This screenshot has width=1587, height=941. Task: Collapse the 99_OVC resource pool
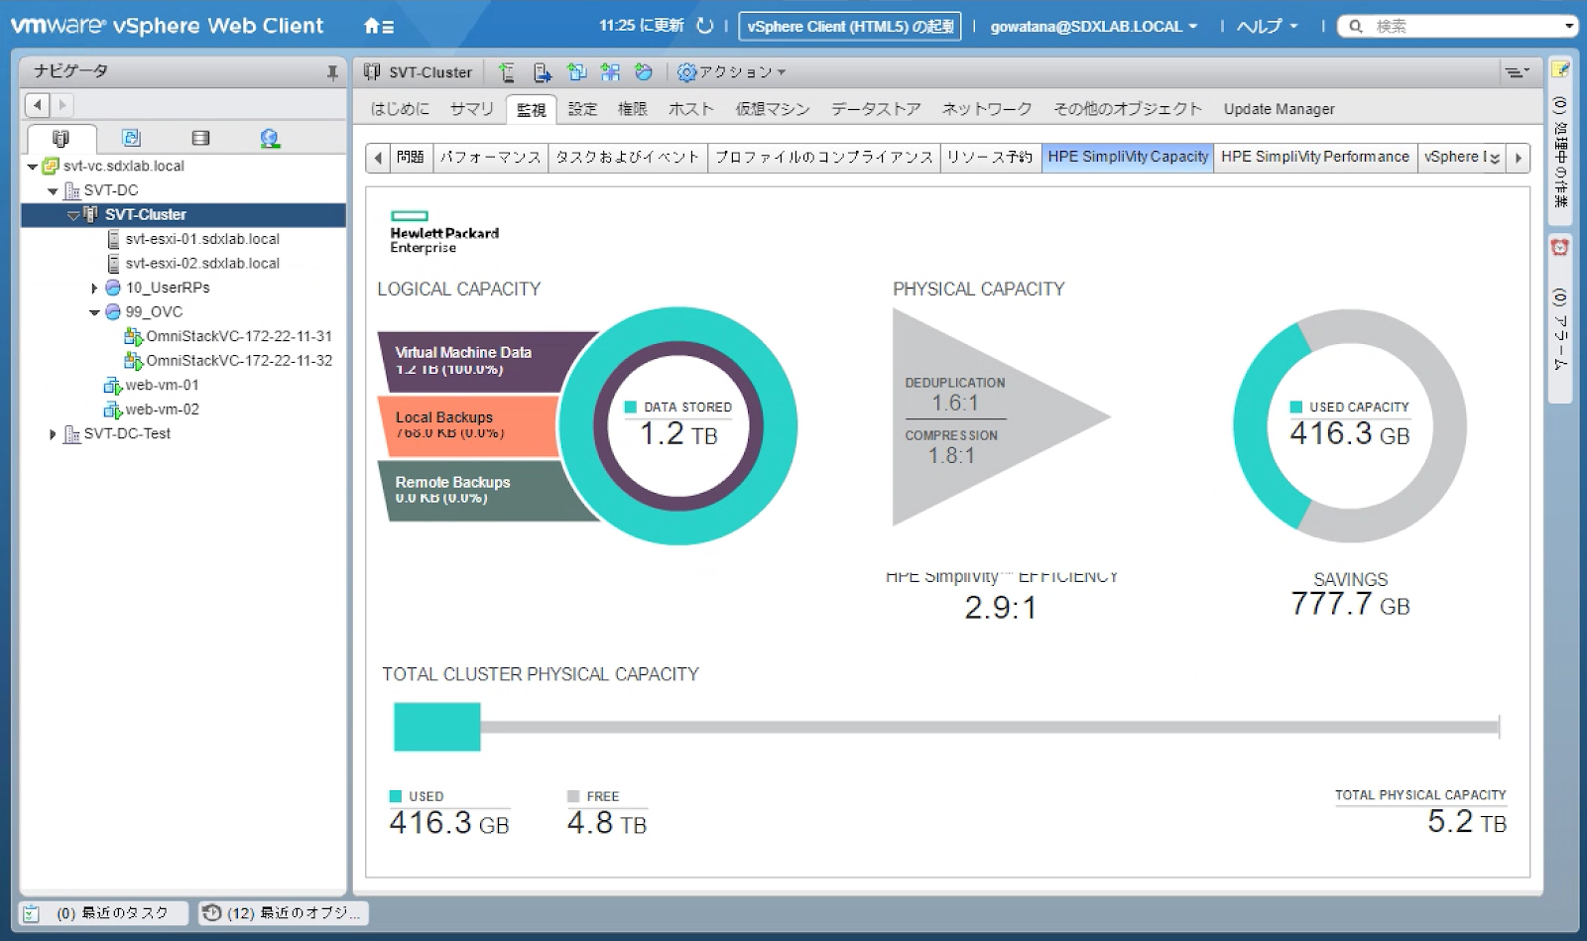94,312
